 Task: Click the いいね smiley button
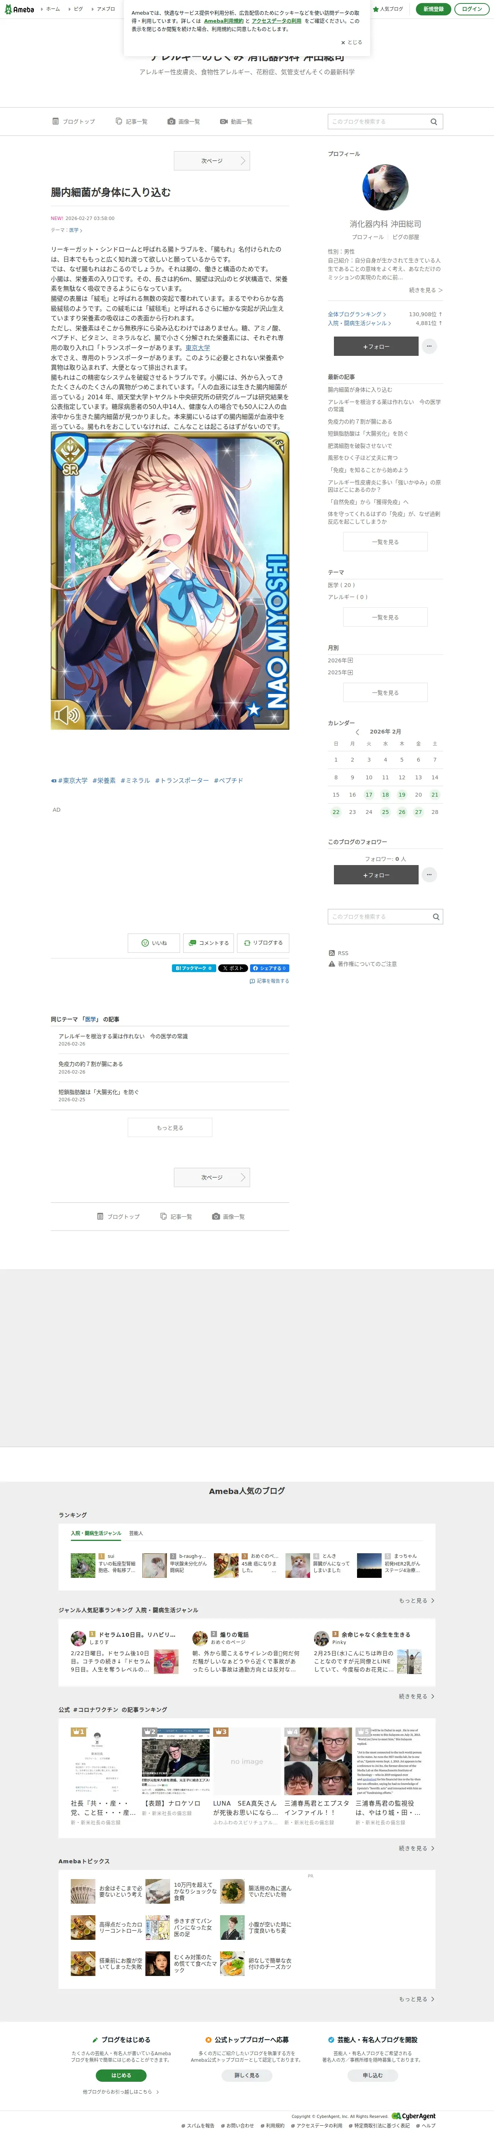pyautogui.click(x=154, y=942)
